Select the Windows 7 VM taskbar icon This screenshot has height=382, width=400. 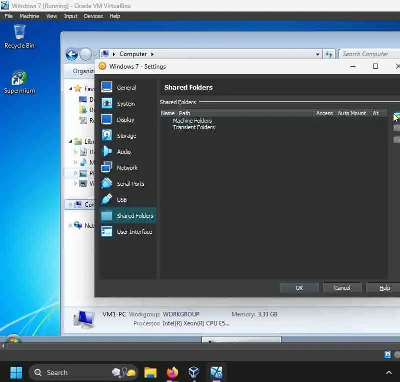(x=216, y=372)
